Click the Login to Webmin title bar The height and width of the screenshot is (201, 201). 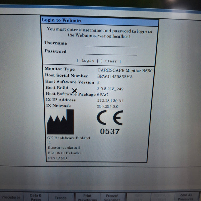[x=99, y=20]
